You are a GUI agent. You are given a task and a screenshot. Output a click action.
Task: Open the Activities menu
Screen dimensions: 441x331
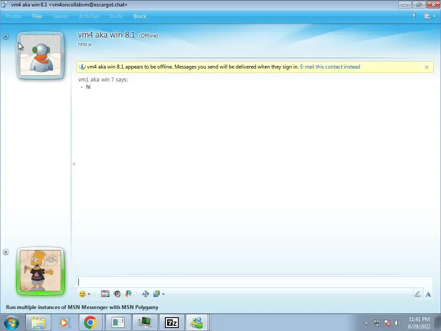(89, 16)
